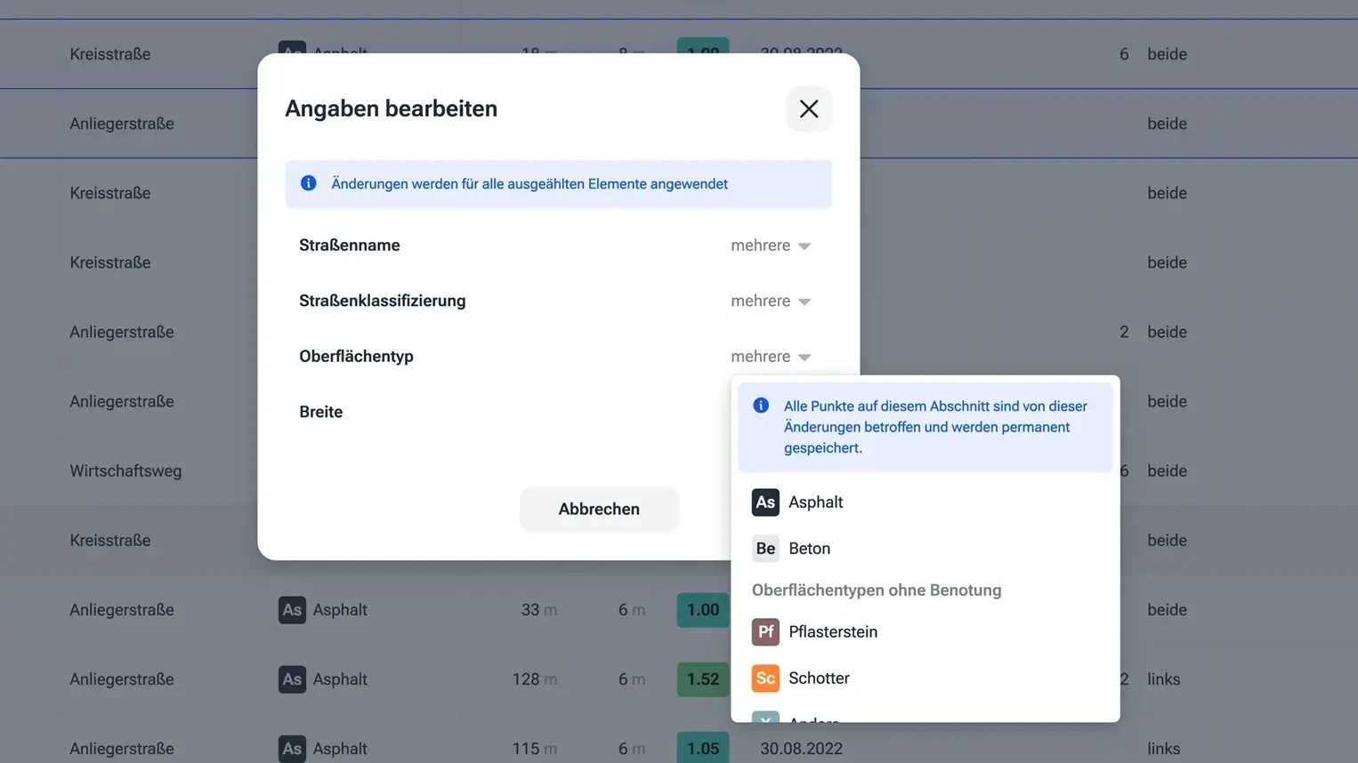Click the Breite field label
Image resolution: width=1358 pixels, height=763 pixels.
(x=321, y=412)
